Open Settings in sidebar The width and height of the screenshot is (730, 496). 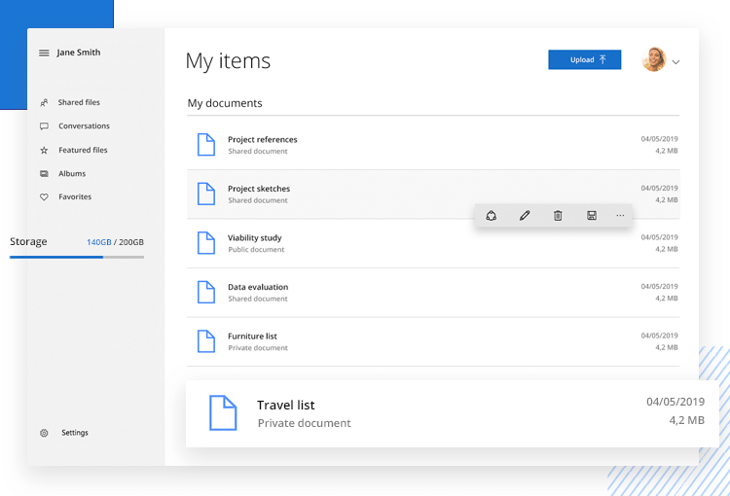click(75, 433)
